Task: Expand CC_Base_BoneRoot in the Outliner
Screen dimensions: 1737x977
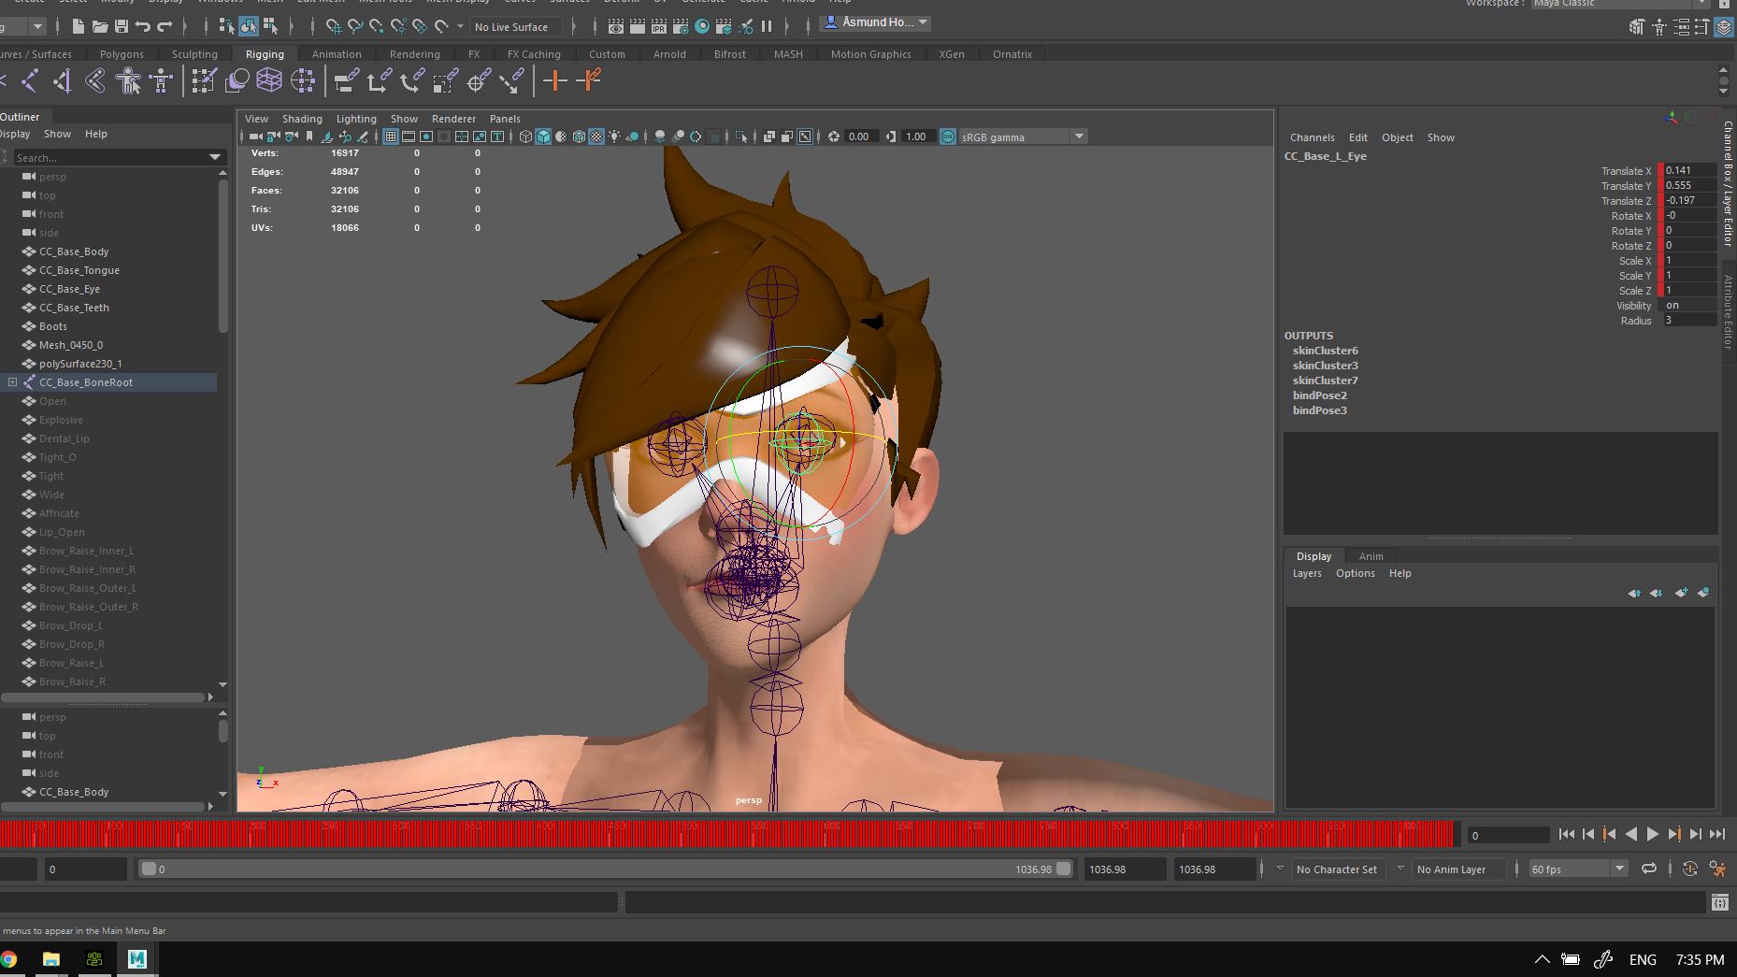Action: tap(12, 381)
